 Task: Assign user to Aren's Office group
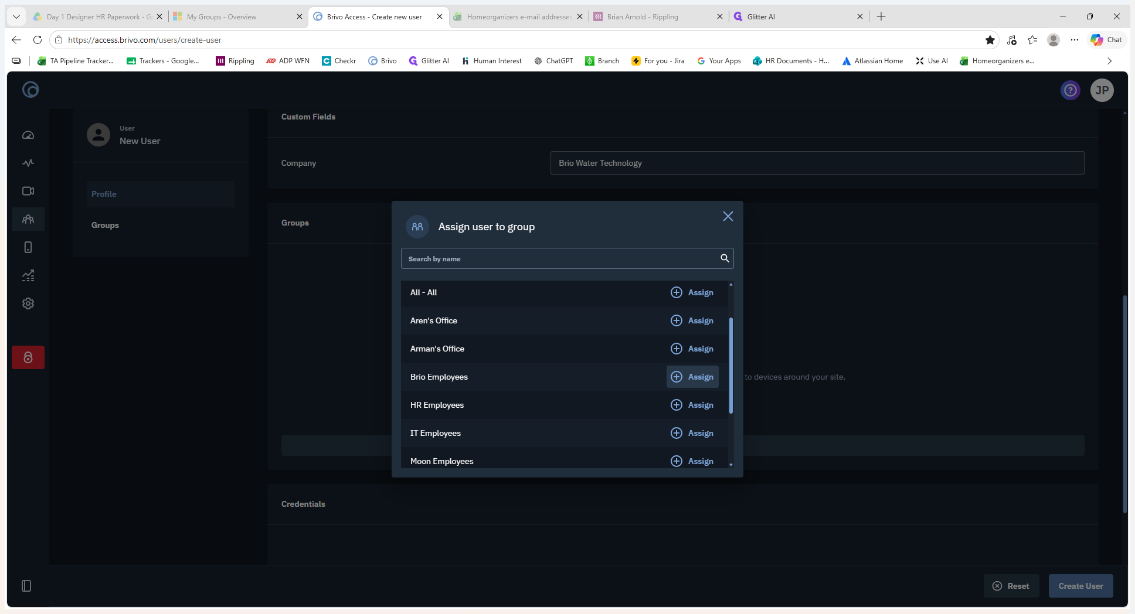coord(692,320)
